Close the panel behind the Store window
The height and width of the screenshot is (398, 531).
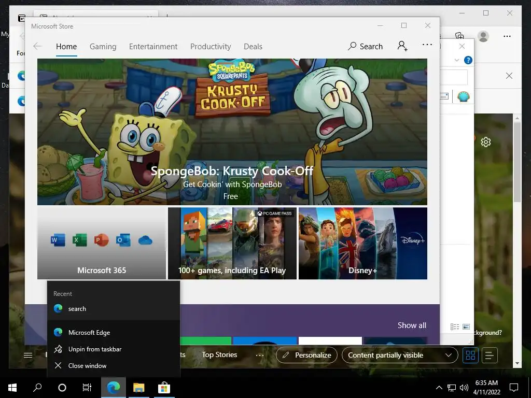click(x=462, y=46)
